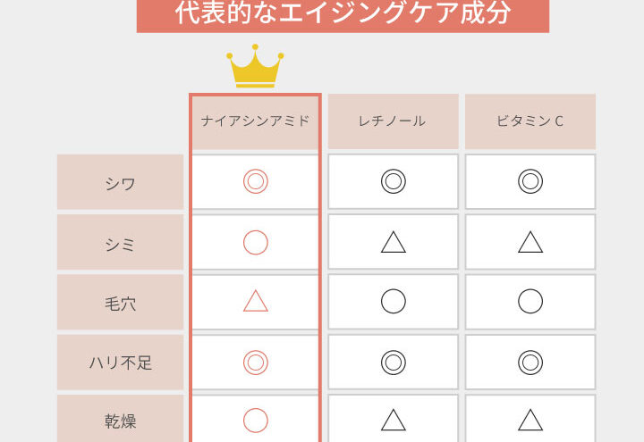644x442 pixels.
Task: Click レチノール triangle in シミ row
Action: pyautogui.click(x=393, y=242)
